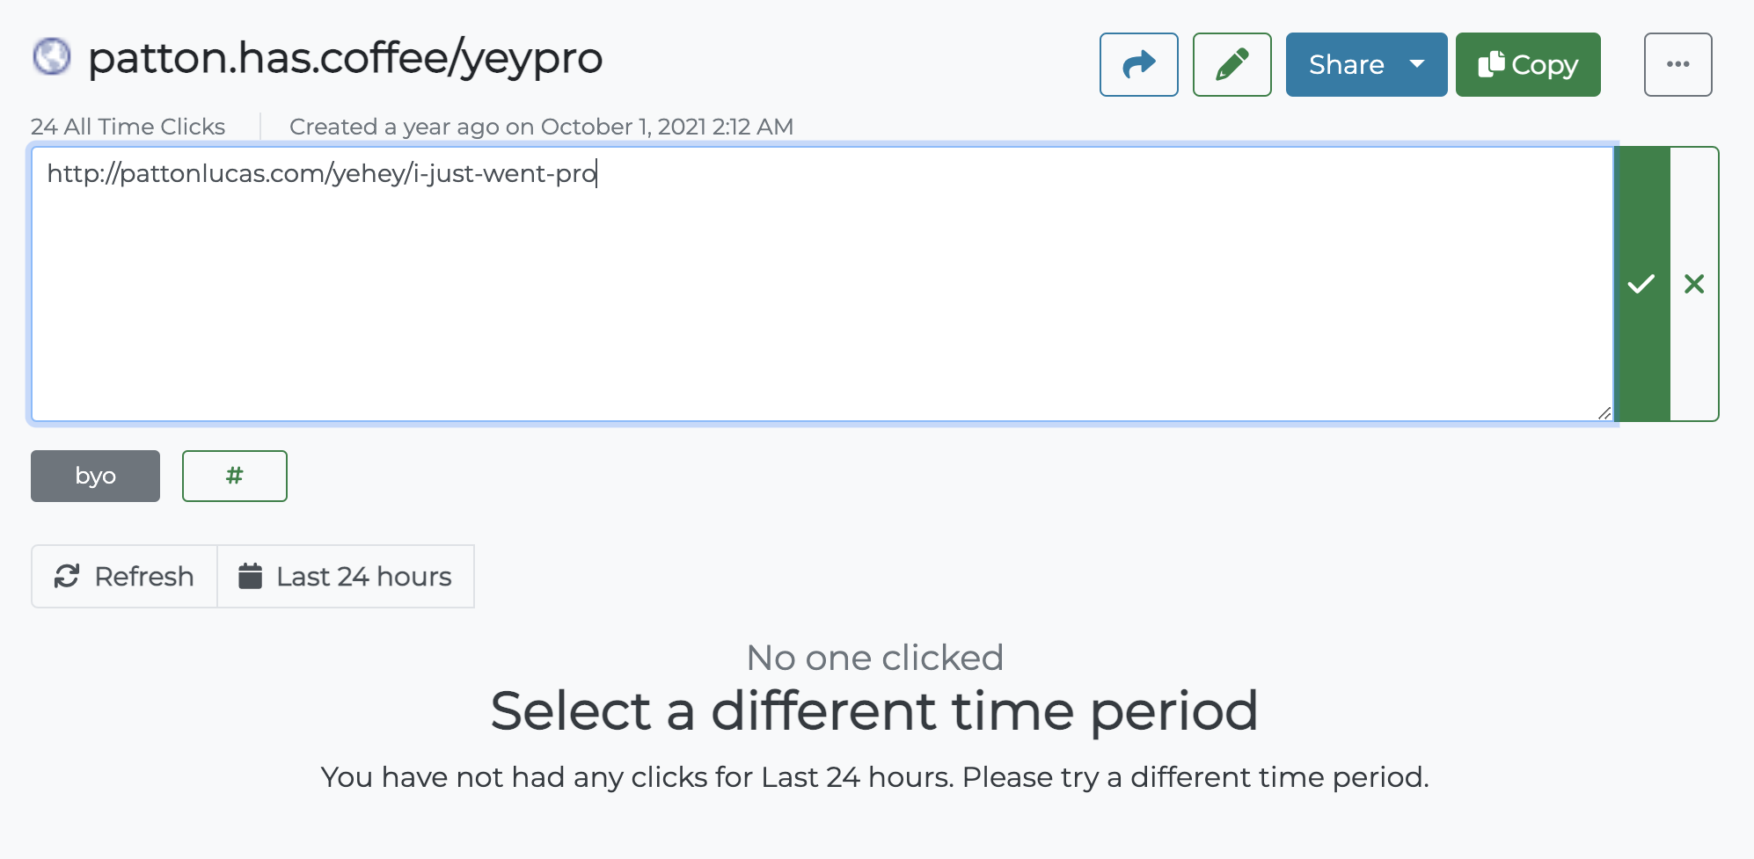
Task: Click the calendar icon next to Last 24 hours
Action: (250, 576)
